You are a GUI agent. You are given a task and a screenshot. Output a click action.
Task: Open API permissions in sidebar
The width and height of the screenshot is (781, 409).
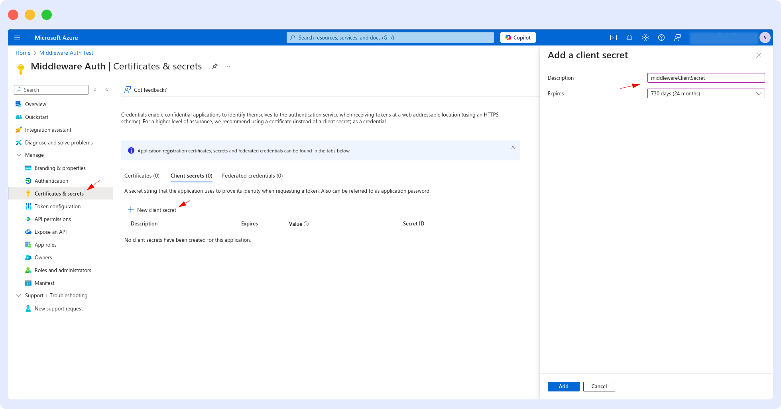(53, 219)
